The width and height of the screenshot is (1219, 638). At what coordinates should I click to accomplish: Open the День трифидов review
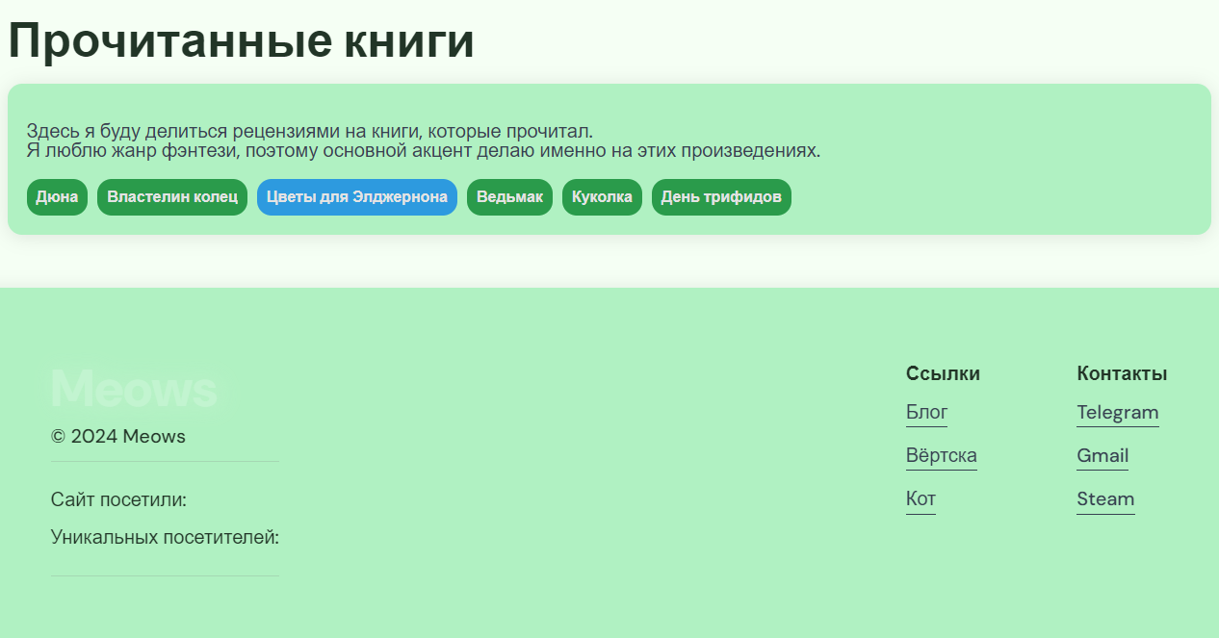click(721, 197)
